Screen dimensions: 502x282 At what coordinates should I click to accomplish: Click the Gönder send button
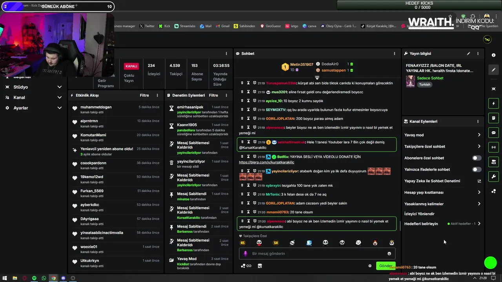pos(386,266)
